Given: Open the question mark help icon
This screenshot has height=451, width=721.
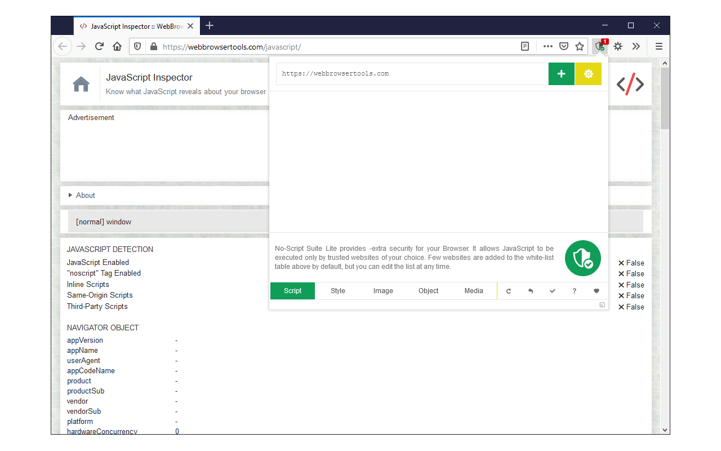Looking at the screenshot, I should click(575, 291).
